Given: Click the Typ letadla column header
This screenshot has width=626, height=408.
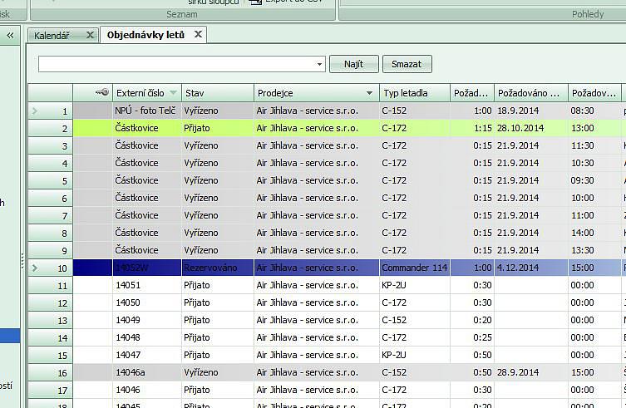Looking at the screenshot, I should click(x=414, y=93).
